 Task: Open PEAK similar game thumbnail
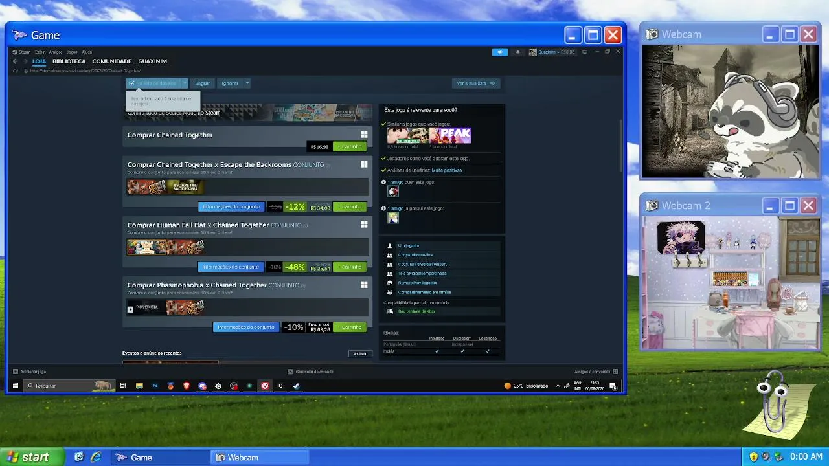click(450, 135)
